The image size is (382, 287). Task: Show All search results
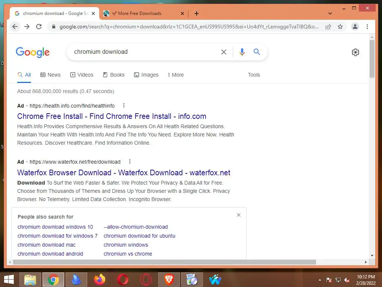(24, 75)
